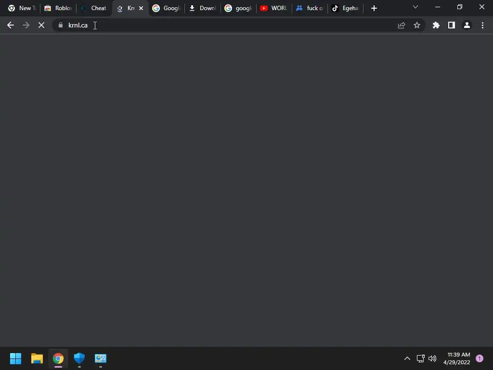Stop loading the krnl.ca page
This screenshot has width=493, height=370.
(x=41, y=25)
